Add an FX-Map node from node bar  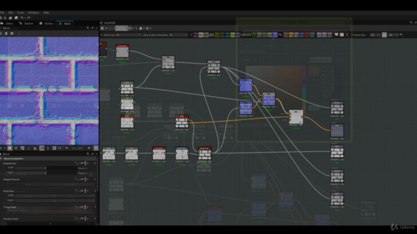pos(243,34)
